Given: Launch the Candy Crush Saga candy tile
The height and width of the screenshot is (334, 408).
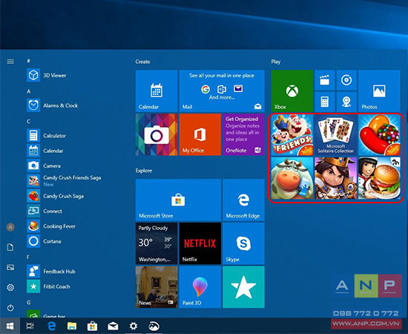Looking at the screenshot, I should (x=379, y=135).
